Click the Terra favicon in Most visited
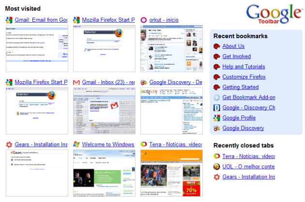Image resolution: width=305 pixels, height=202 pixels. [144, 144]
